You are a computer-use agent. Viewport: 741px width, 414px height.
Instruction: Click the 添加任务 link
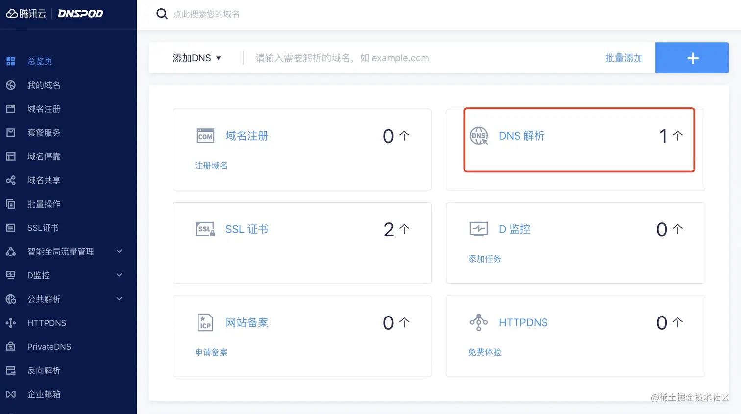[485, 259]
